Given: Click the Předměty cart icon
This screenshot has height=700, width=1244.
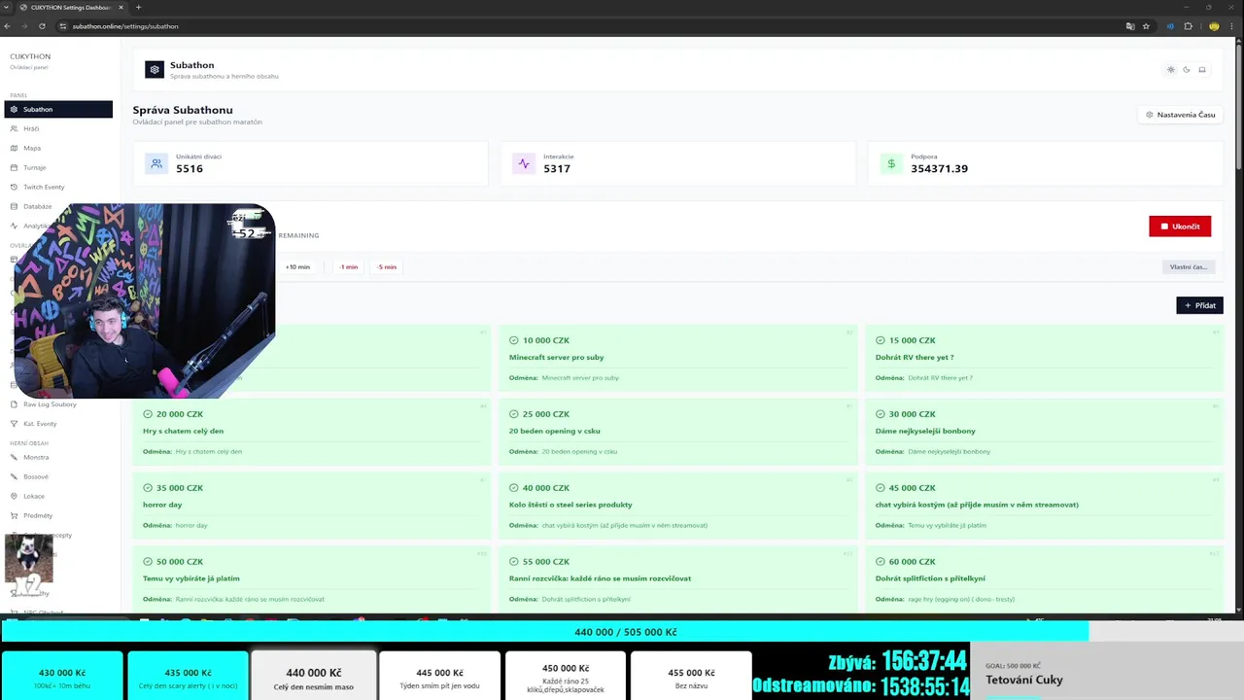Looking at the screenshot, I should [x=14, y=515].
